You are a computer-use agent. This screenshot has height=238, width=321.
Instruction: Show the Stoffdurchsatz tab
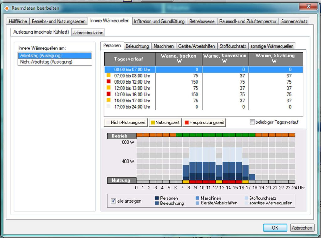233,46
